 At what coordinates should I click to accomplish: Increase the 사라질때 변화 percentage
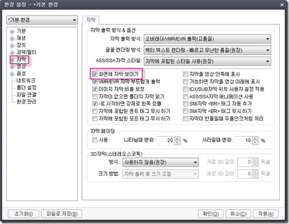tap(255, 138)
